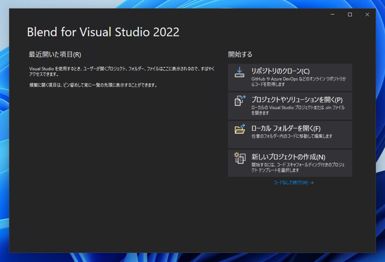
Task: Click the 頻繁に開く項目 pinning hint text
Action: (x=93, y=85)
